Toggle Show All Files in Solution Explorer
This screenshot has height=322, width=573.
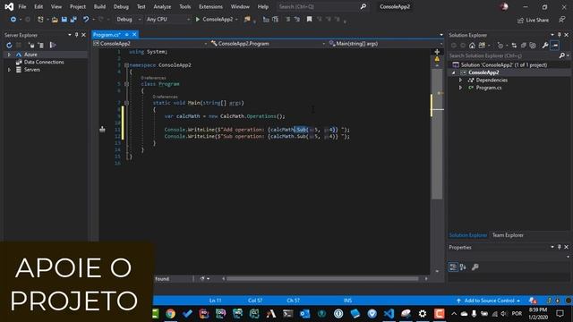click(533, 46)
